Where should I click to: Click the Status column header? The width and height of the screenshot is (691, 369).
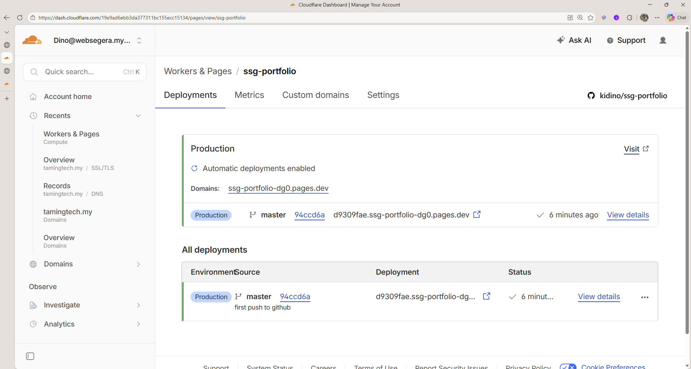(x=520, y=272)
